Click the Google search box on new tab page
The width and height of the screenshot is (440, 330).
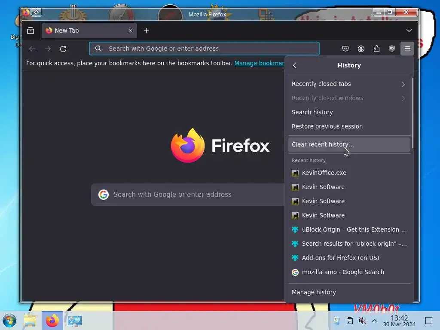[188, 195]
